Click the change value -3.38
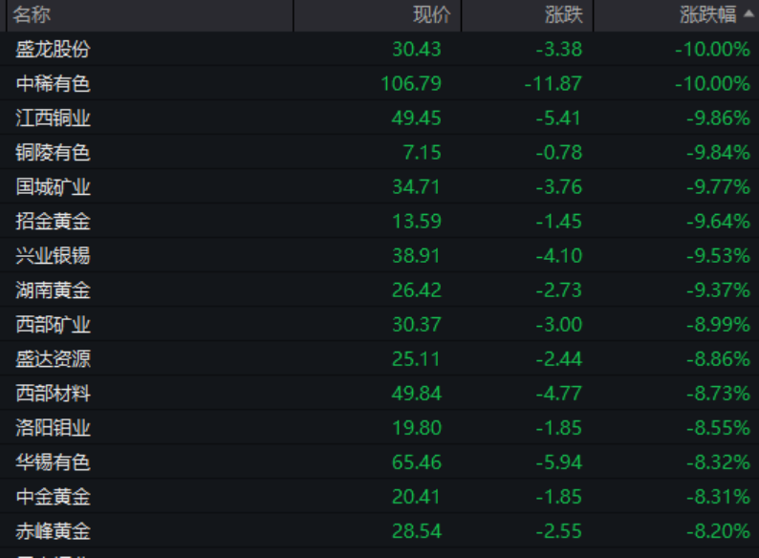The width and height of the screenshot is (759, 558). [558, 49]
